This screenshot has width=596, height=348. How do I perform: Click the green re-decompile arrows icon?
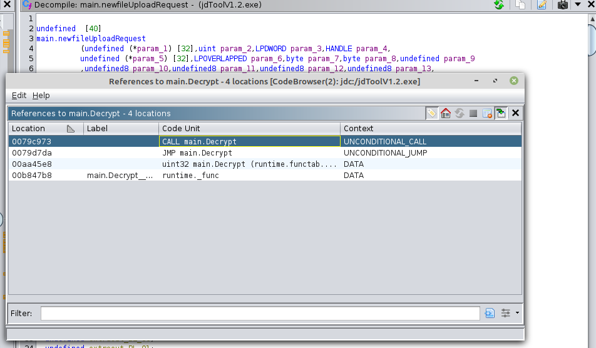click(x=499, y=5)
